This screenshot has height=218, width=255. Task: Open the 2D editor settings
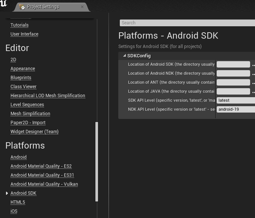pos(14,60)
